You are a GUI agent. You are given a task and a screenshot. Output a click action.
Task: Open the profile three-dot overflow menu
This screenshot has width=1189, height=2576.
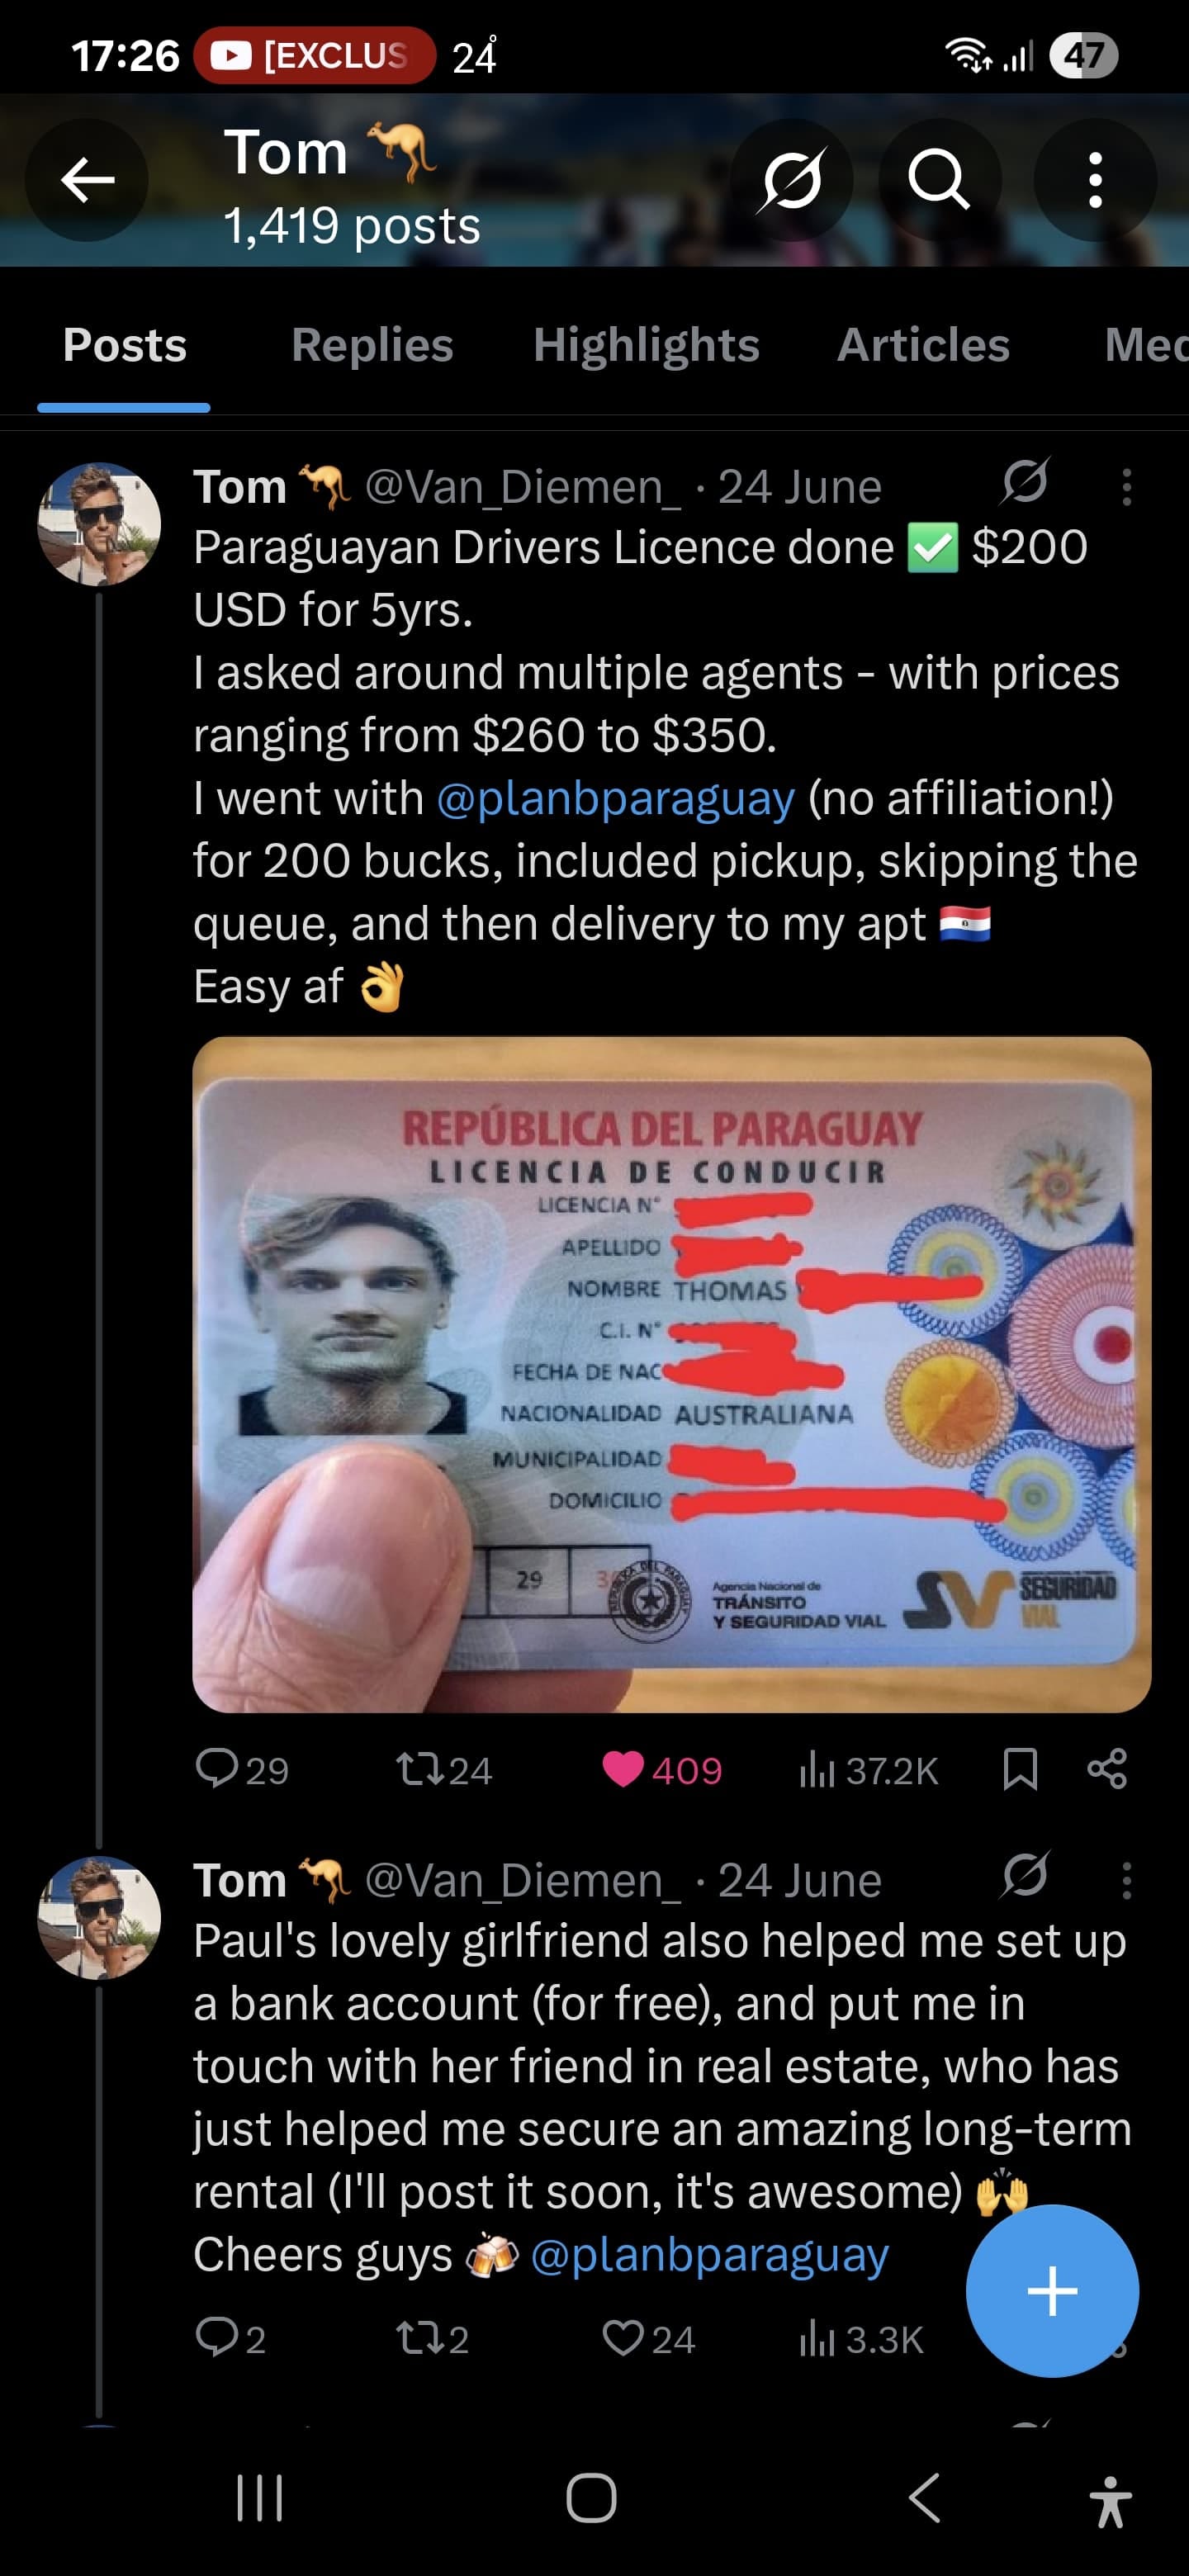1095,180
